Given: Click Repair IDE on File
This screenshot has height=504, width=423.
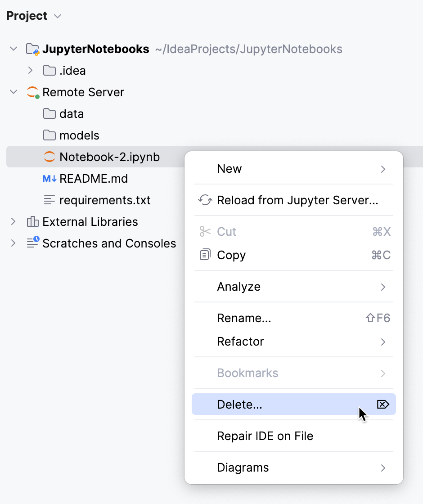Looking at the screenshot, I should coord(265,436).
